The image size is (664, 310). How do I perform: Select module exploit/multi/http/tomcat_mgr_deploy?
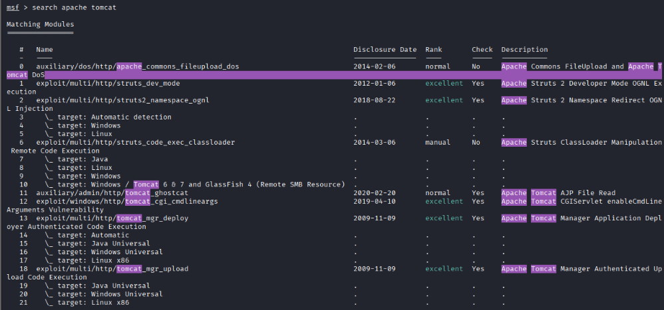[112, 218]
